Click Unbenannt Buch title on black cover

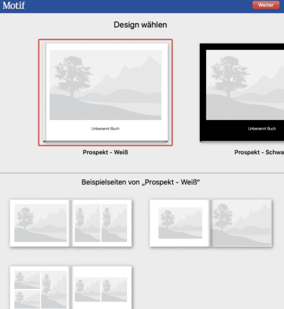point(262,129)
